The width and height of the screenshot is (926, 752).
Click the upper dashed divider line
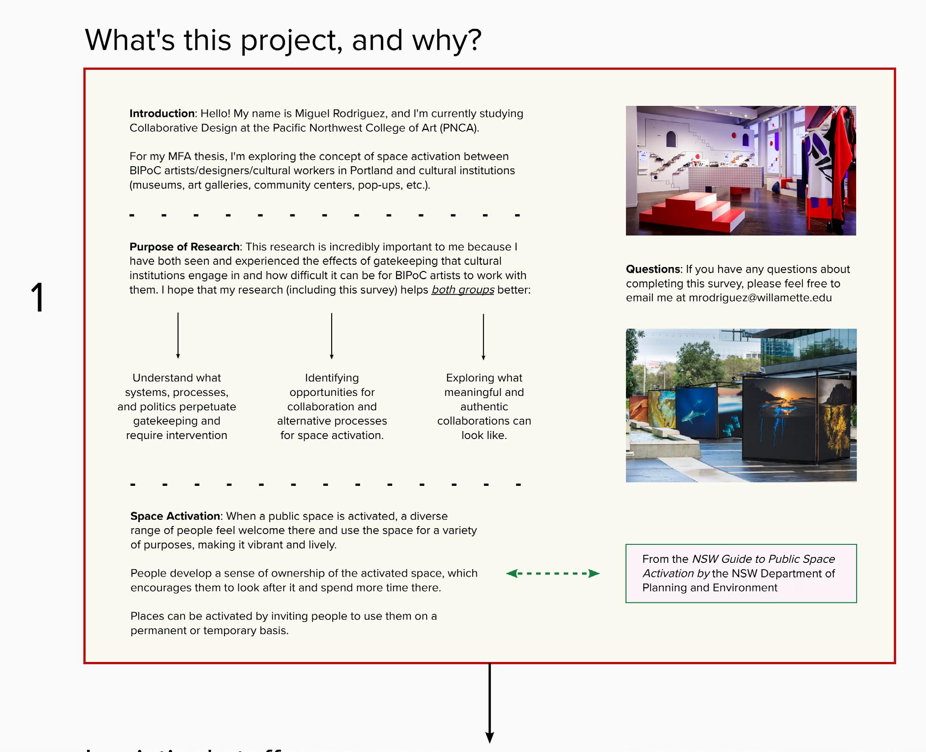coord(324,215)
